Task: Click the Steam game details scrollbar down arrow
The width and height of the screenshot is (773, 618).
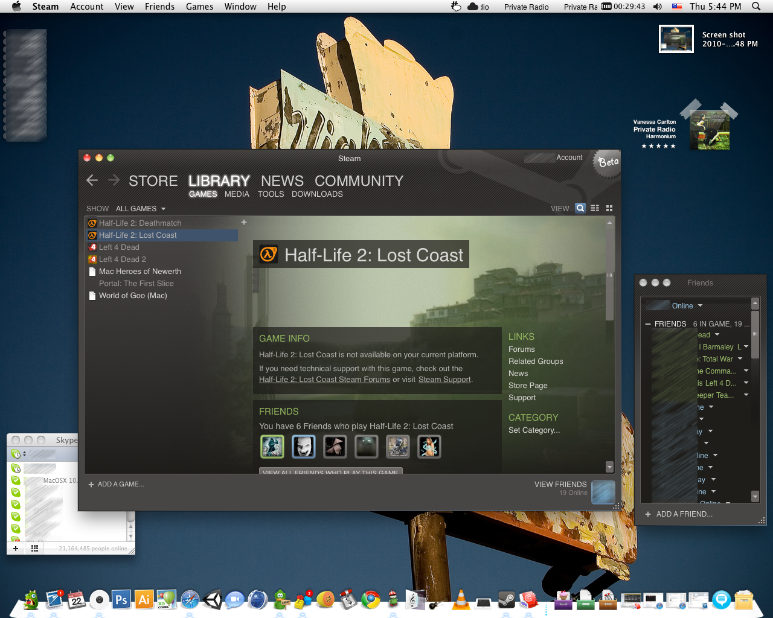Action: [609, 467]
